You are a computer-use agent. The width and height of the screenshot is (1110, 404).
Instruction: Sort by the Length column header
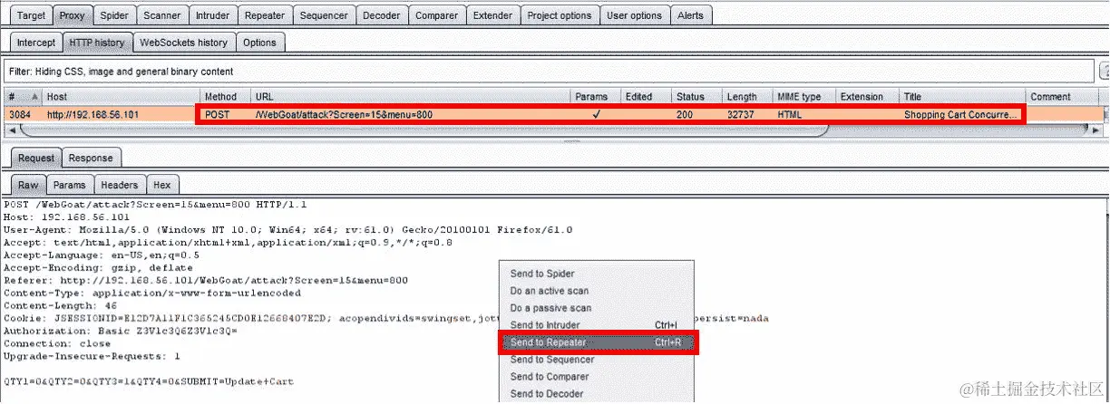click(748, 97)
